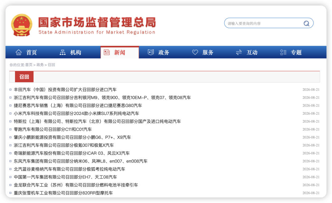
Task: Open the 小米牌SU7 recall notice
Action: (x=77, y=113)
